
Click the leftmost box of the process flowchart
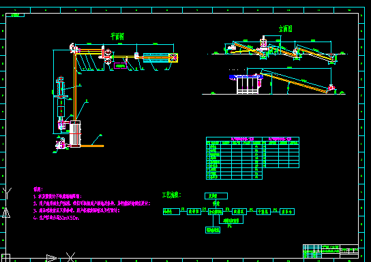(171, 212)
